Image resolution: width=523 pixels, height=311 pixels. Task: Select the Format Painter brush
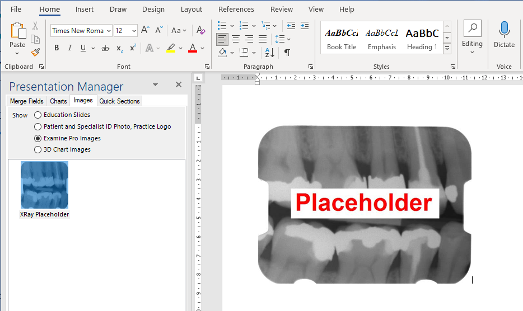tap(35, 53)
